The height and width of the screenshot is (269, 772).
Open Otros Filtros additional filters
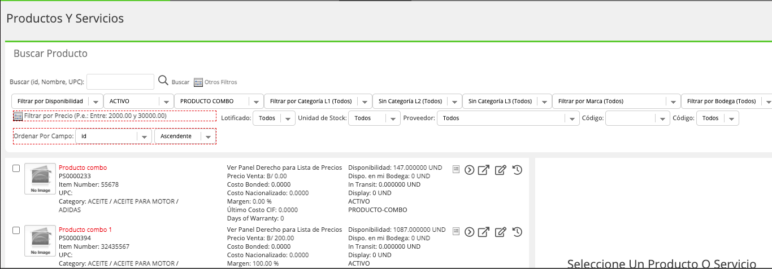pyautogui.click(x=215, y=82)
